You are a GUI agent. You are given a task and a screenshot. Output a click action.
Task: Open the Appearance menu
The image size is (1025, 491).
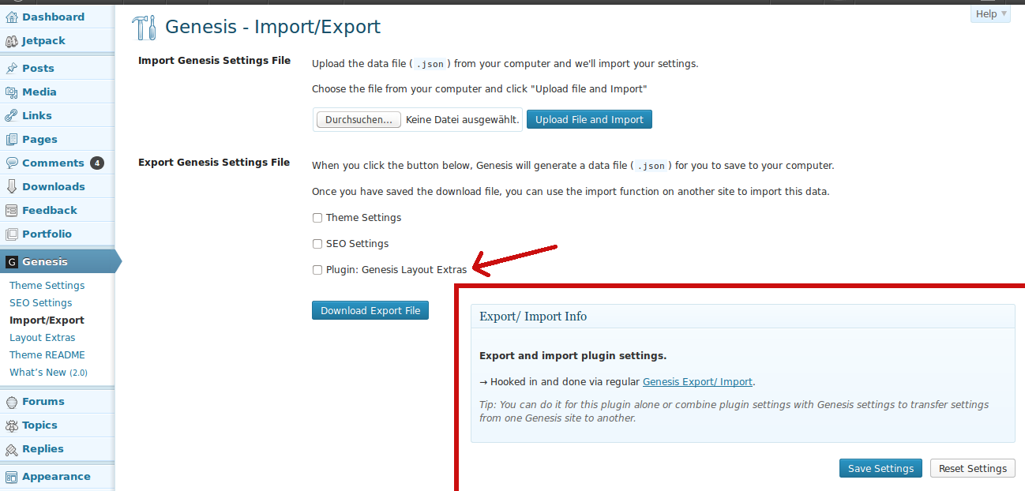tap(57, 476)
